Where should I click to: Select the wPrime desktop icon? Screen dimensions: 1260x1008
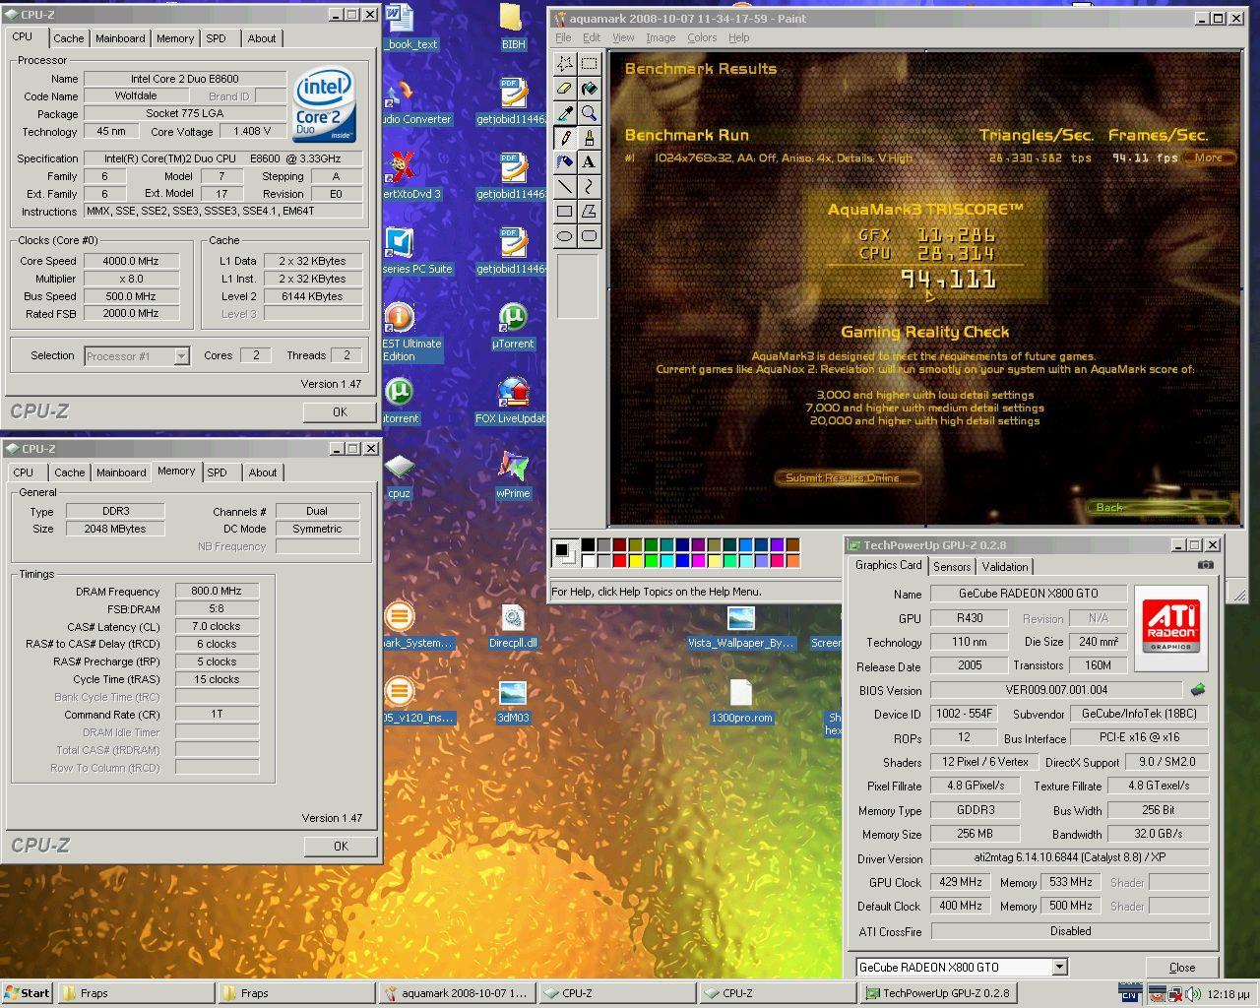pyautogui.click(x=513, y=474)
